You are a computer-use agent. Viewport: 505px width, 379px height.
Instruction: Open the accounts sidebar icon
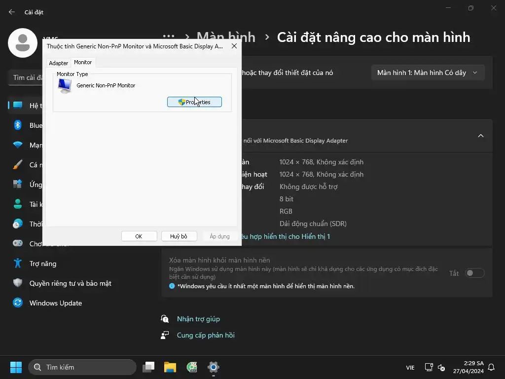coord(18,204)
